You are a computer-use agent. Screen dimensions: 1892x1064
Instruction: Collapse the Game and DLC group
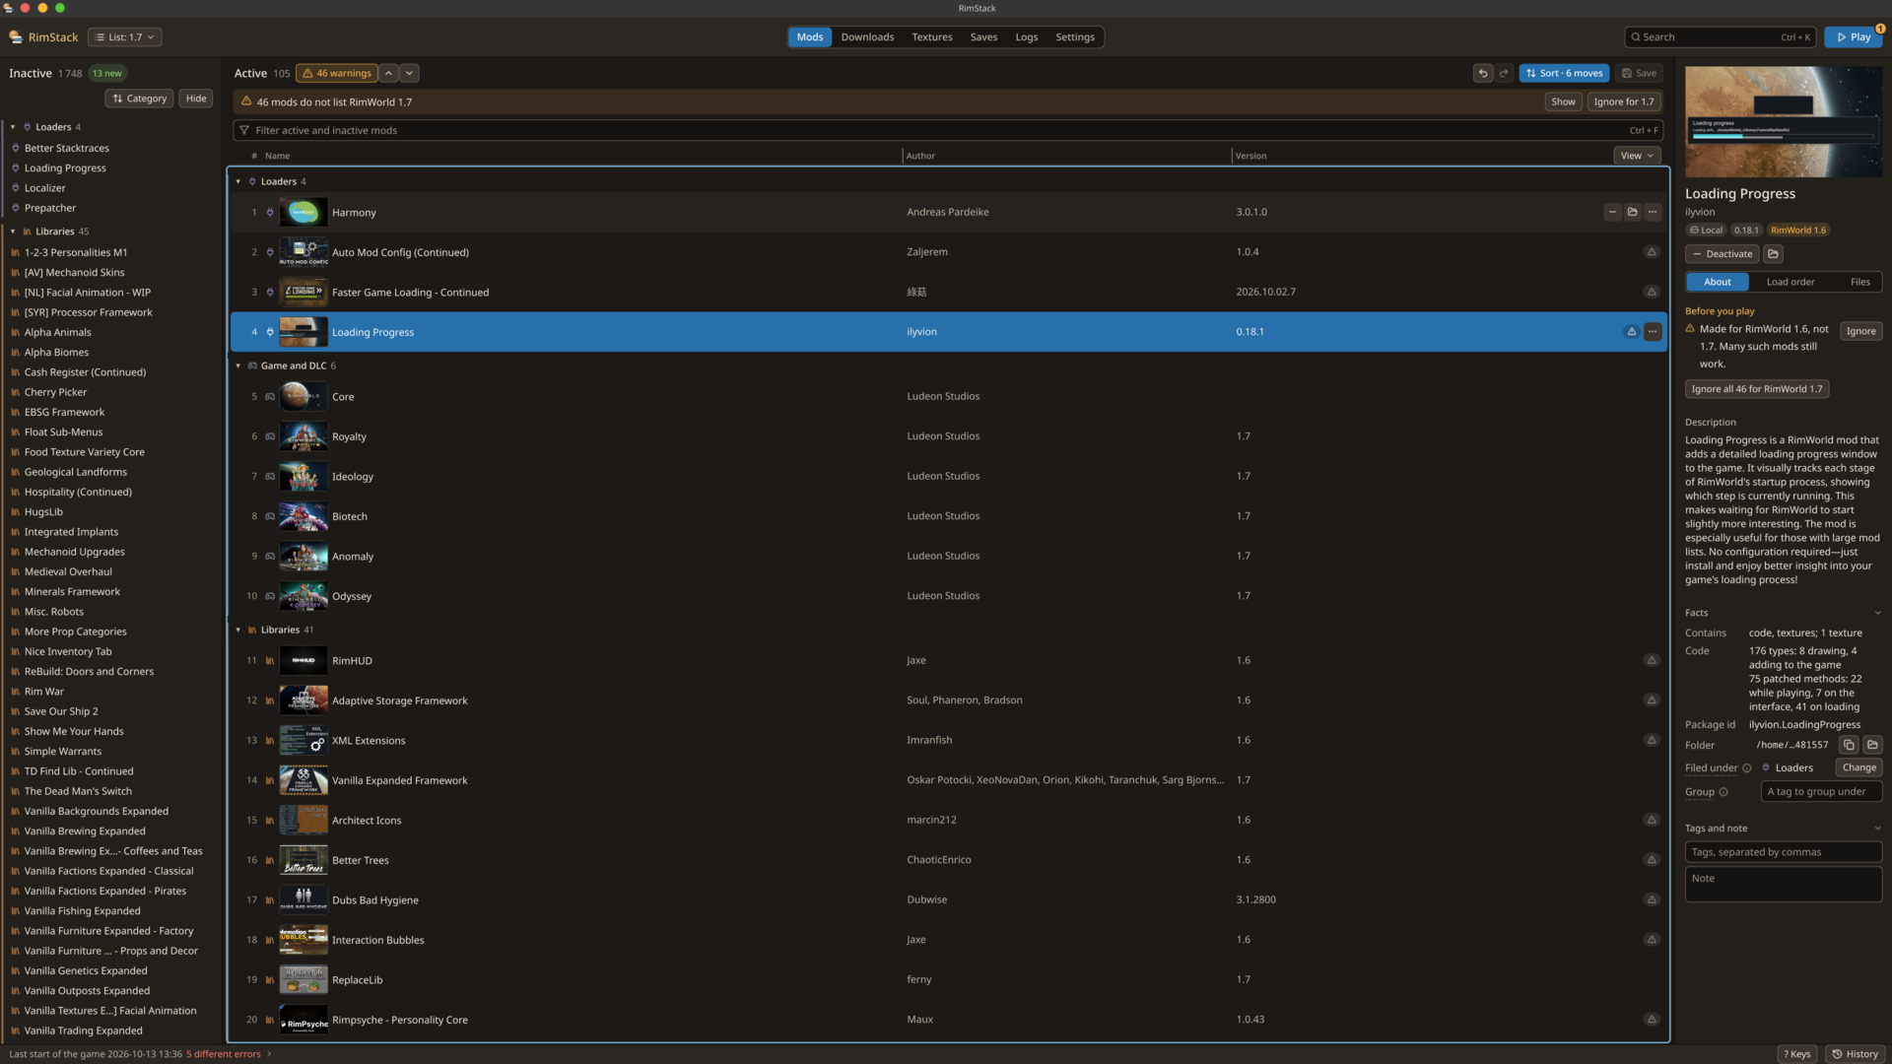tap(238, 366)
